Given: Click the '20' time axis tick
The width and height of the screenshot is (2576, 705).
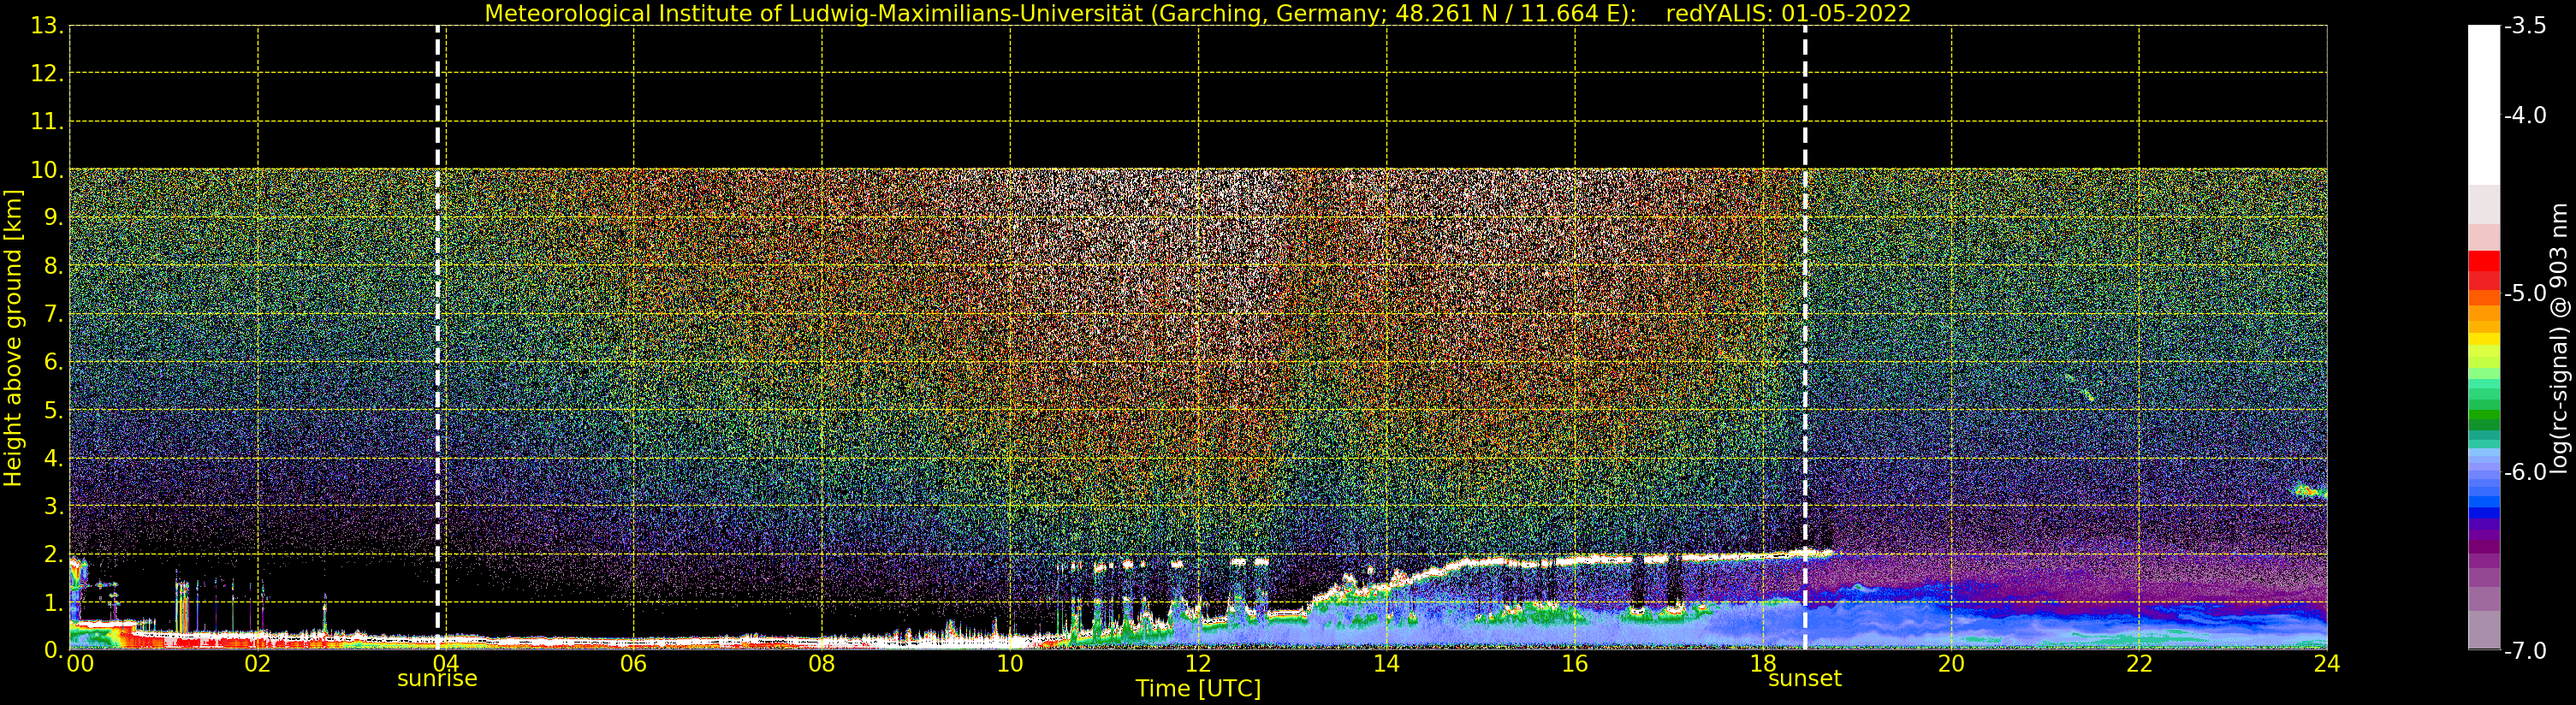Looking at the screenshot, I should (x=1951, y=664).
